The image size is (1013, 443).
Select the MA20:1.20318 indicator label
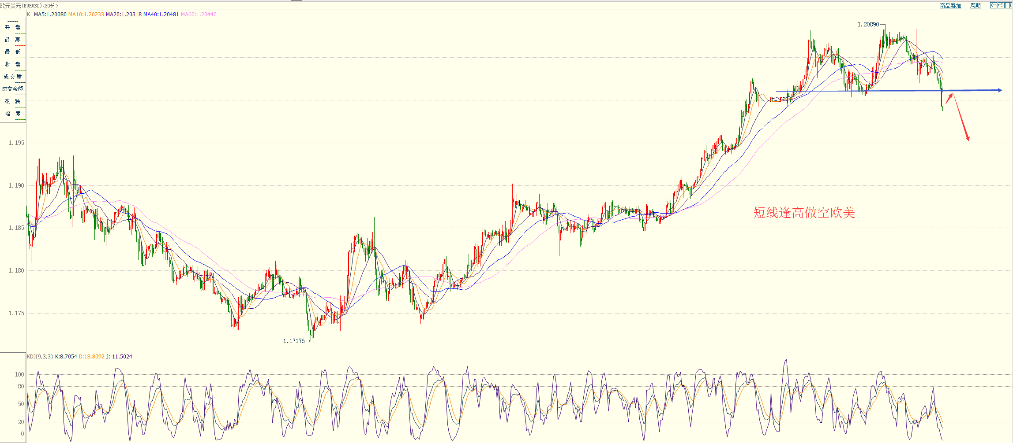[124, 15]
